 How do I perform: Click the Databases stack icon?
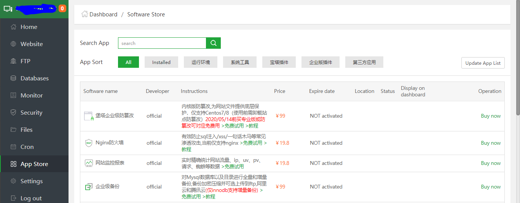13,78
